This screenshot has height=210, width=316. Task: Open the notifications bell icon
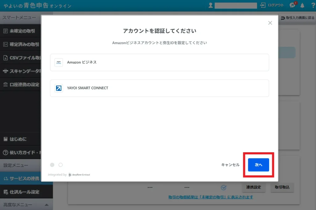pyautogui.click(x=302, y=6)
